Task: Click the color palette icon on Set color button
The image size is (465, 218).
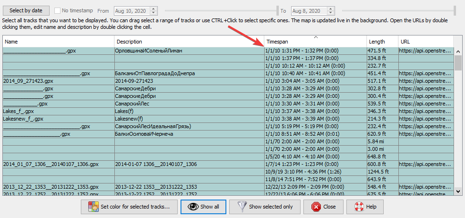Action: (x=93, y=207)
